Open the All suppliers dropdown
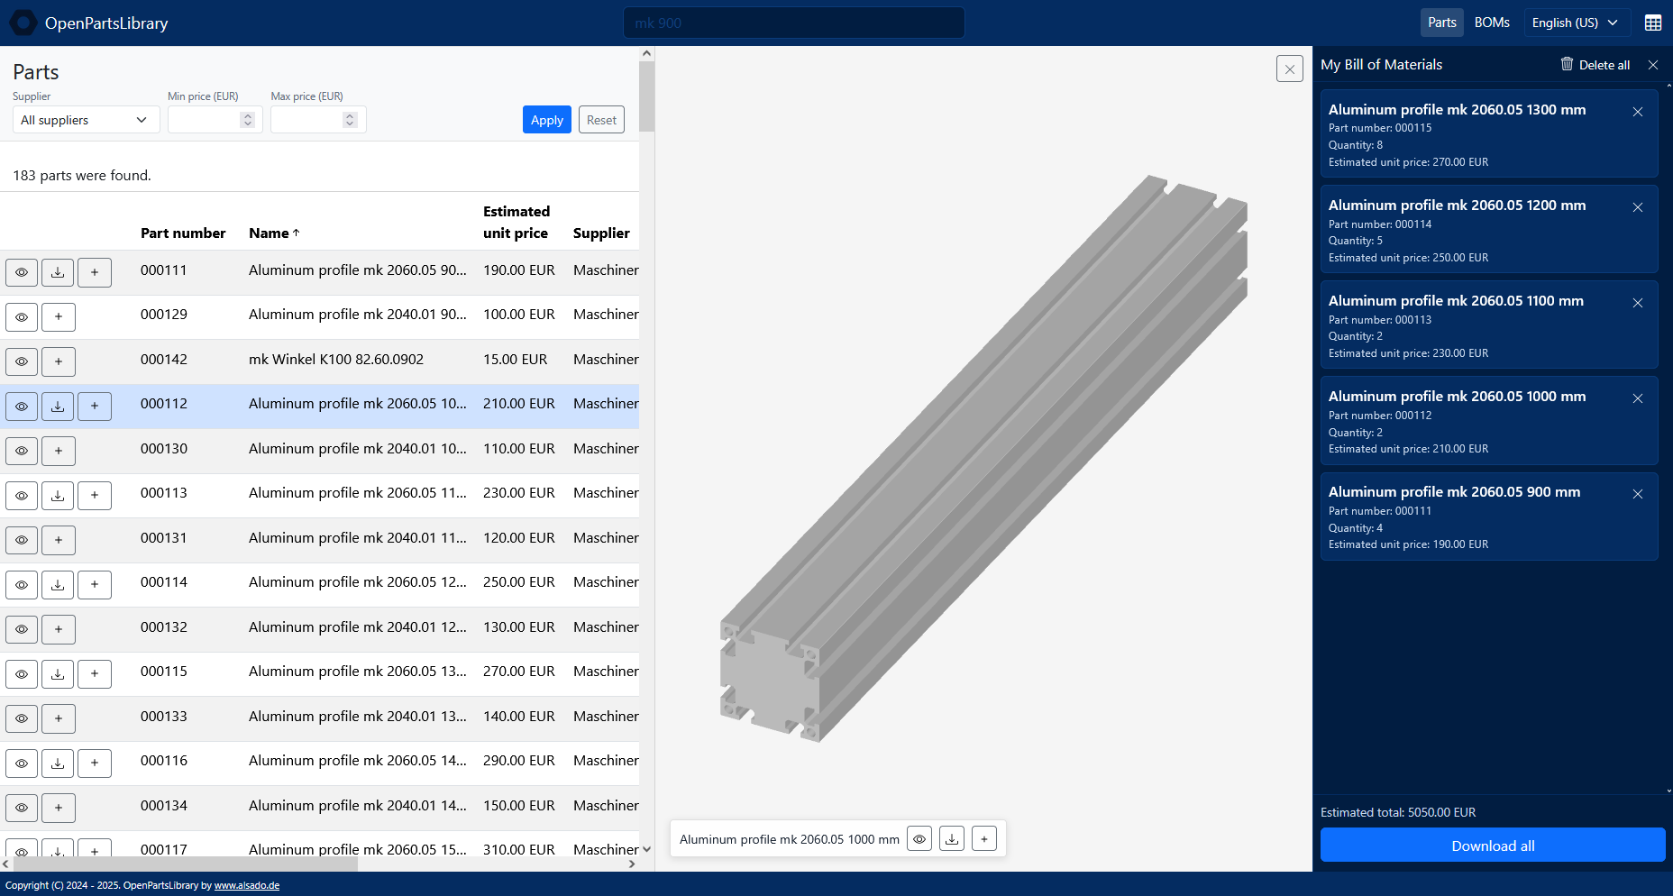Screen dimensions: 1673x896 coord(86,120)
